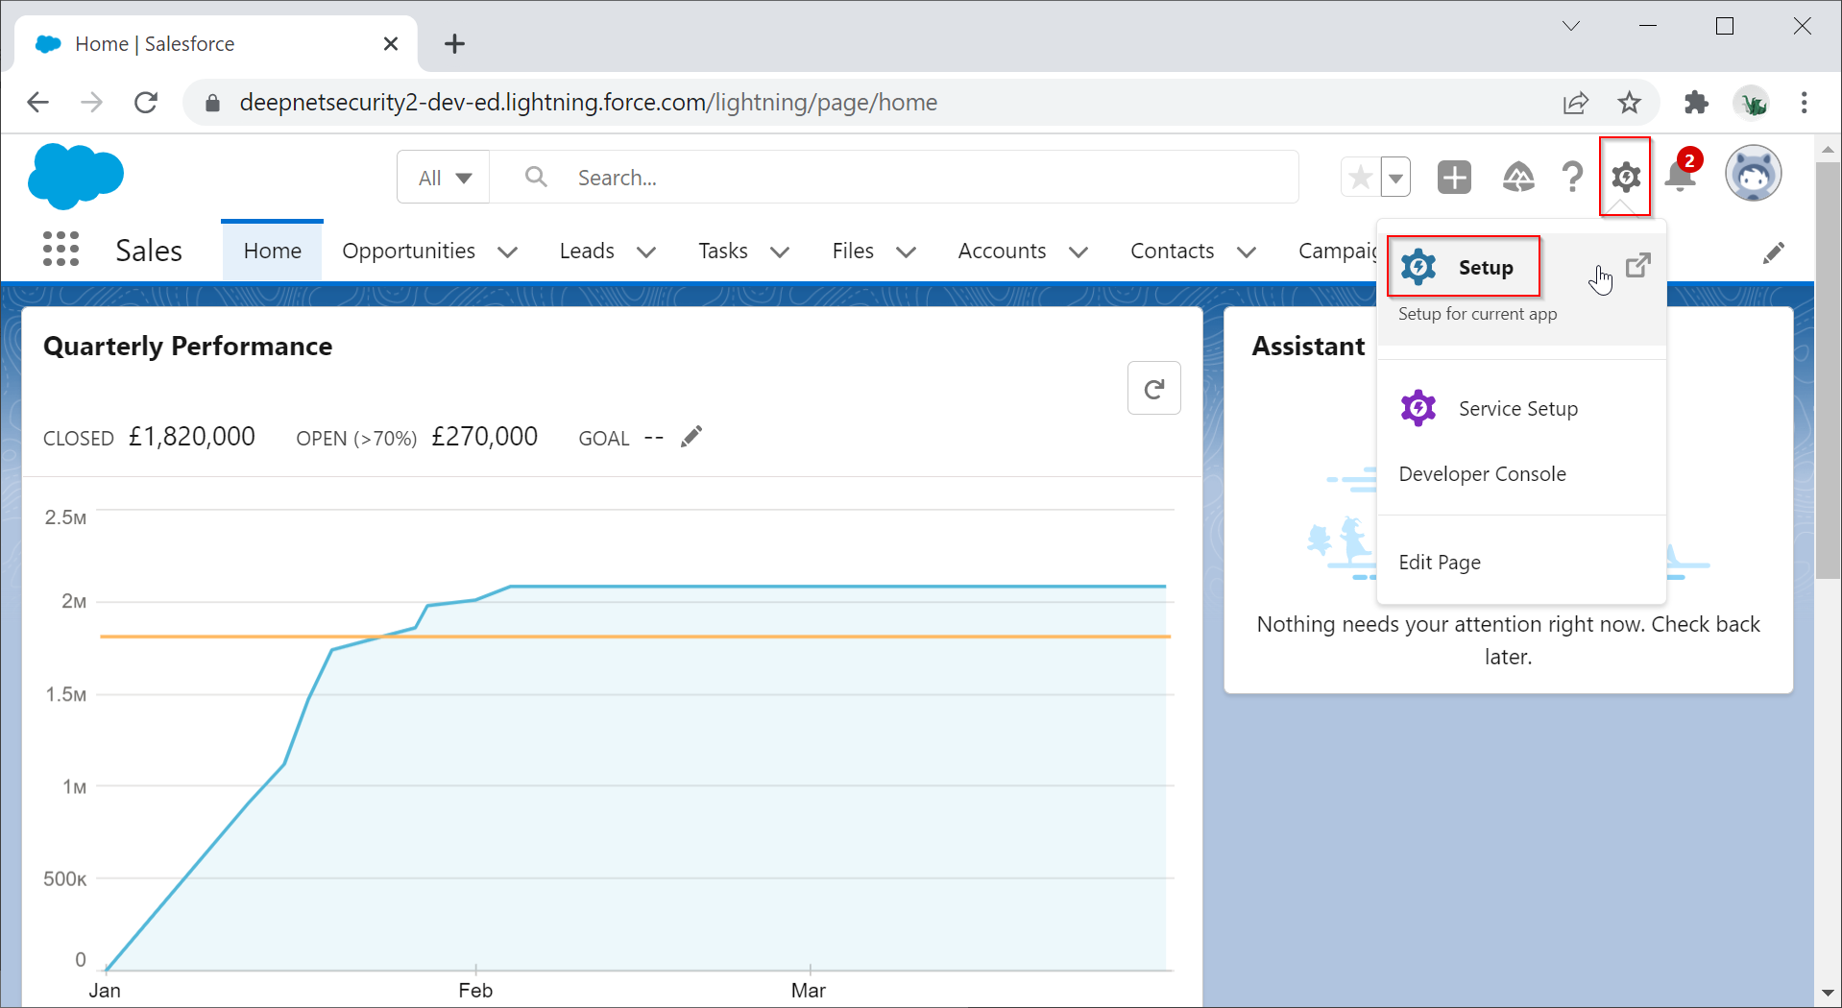The height and width of the screenshot is (1008, 1842).
Task: Open the favorites list dropdown arrow
Action: point(1395,178)
